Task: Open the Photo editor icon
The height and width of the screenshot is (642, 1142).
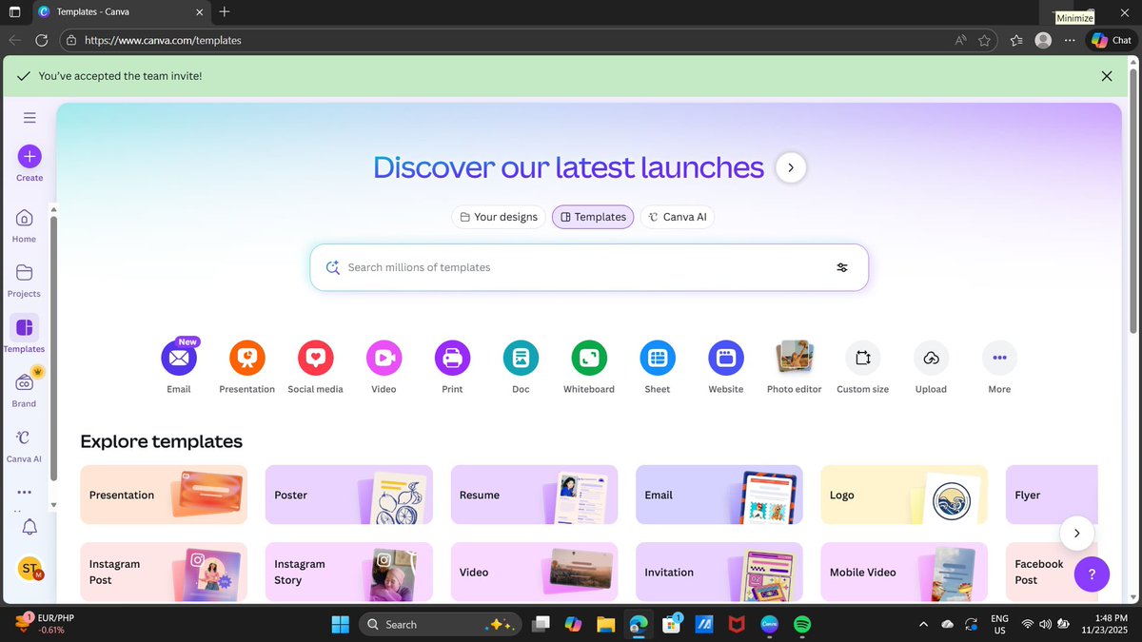Action: pos(794,357)
